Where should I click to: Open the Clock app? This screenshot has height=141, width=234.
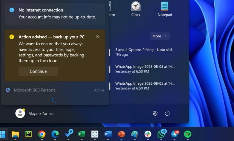136,9
